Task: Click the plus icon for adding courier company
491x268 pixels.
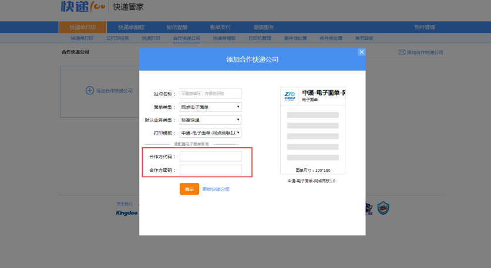Action: tap(89, 90)
